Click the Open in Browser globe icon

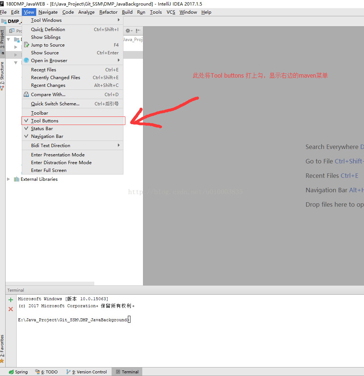(x=26, y=60)
